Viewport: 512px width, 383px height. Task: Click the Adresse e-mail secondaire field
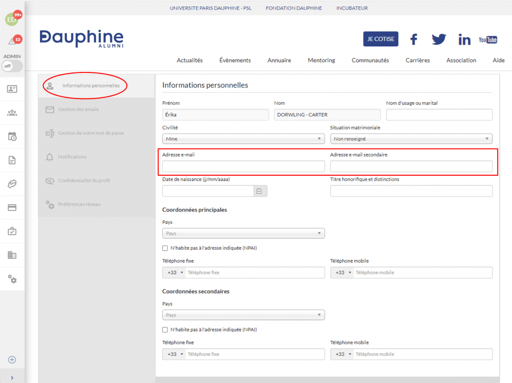(411, 166)
